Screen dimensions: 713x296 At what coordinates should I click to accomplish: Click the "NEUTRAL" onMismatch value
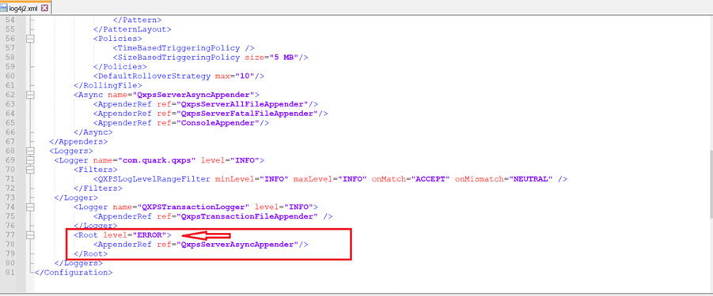click(x=531, y=178)
